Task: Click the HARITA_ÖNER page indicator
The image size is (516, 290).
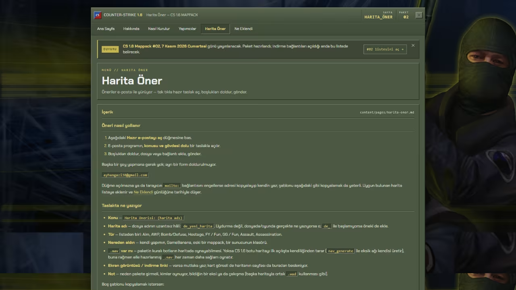Action: pos(378,15)
